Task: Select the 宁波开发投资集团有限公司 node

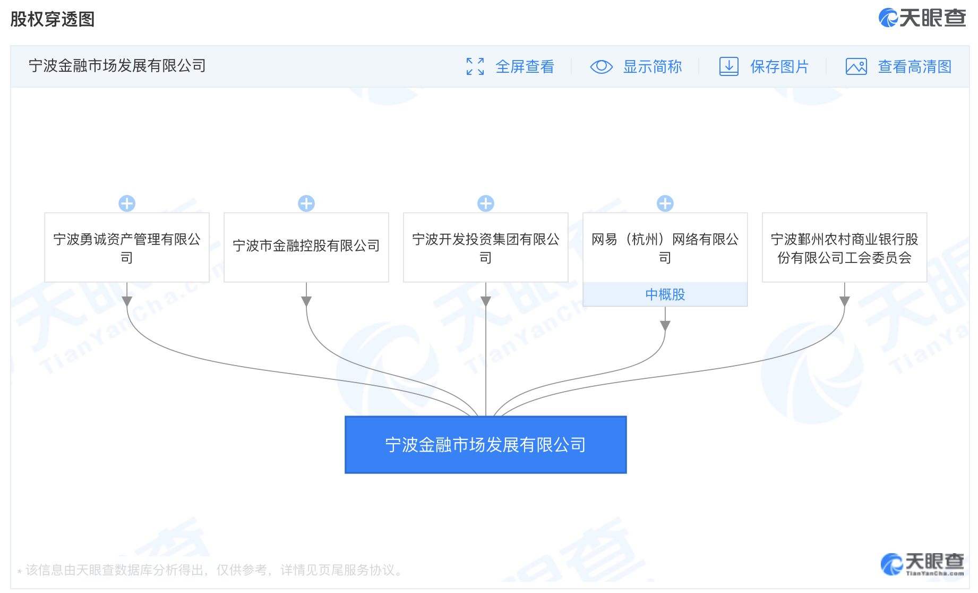Action: [x=486, y=248]
